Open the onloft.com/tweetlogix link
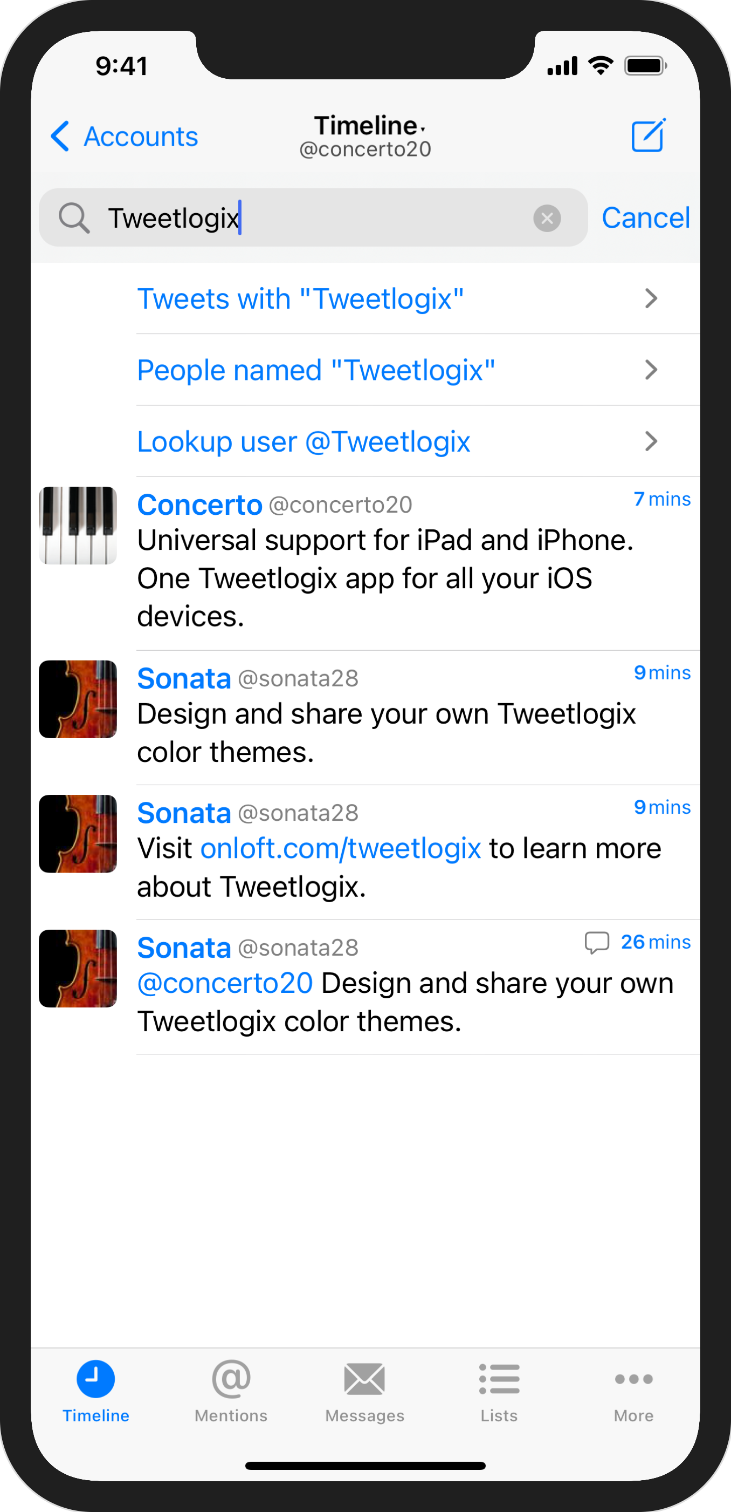The width and height of the screenshot is (731, 1512). click(341, 849)
